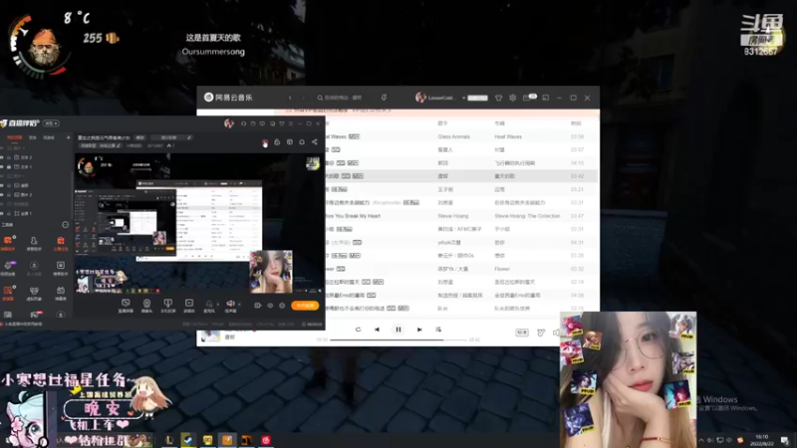This screenshot has height=448, width=797.
Task: Toggle visibility of the fullscreen source layer
Action: click(2, 213)
